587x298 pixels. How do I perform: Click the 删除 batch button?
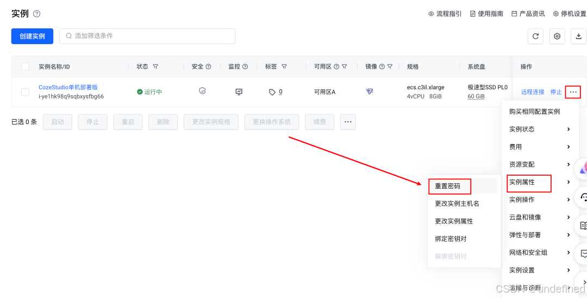click(x=163, y=122)
